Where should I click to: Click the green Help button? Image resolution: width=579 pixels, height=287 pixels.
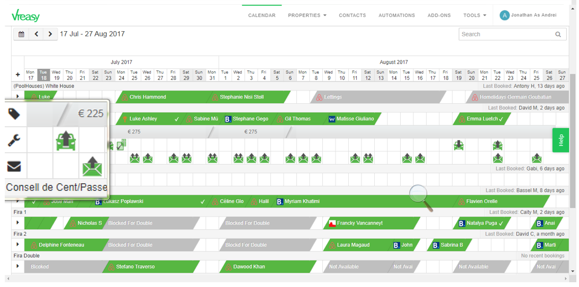click(x=560, y=140)
